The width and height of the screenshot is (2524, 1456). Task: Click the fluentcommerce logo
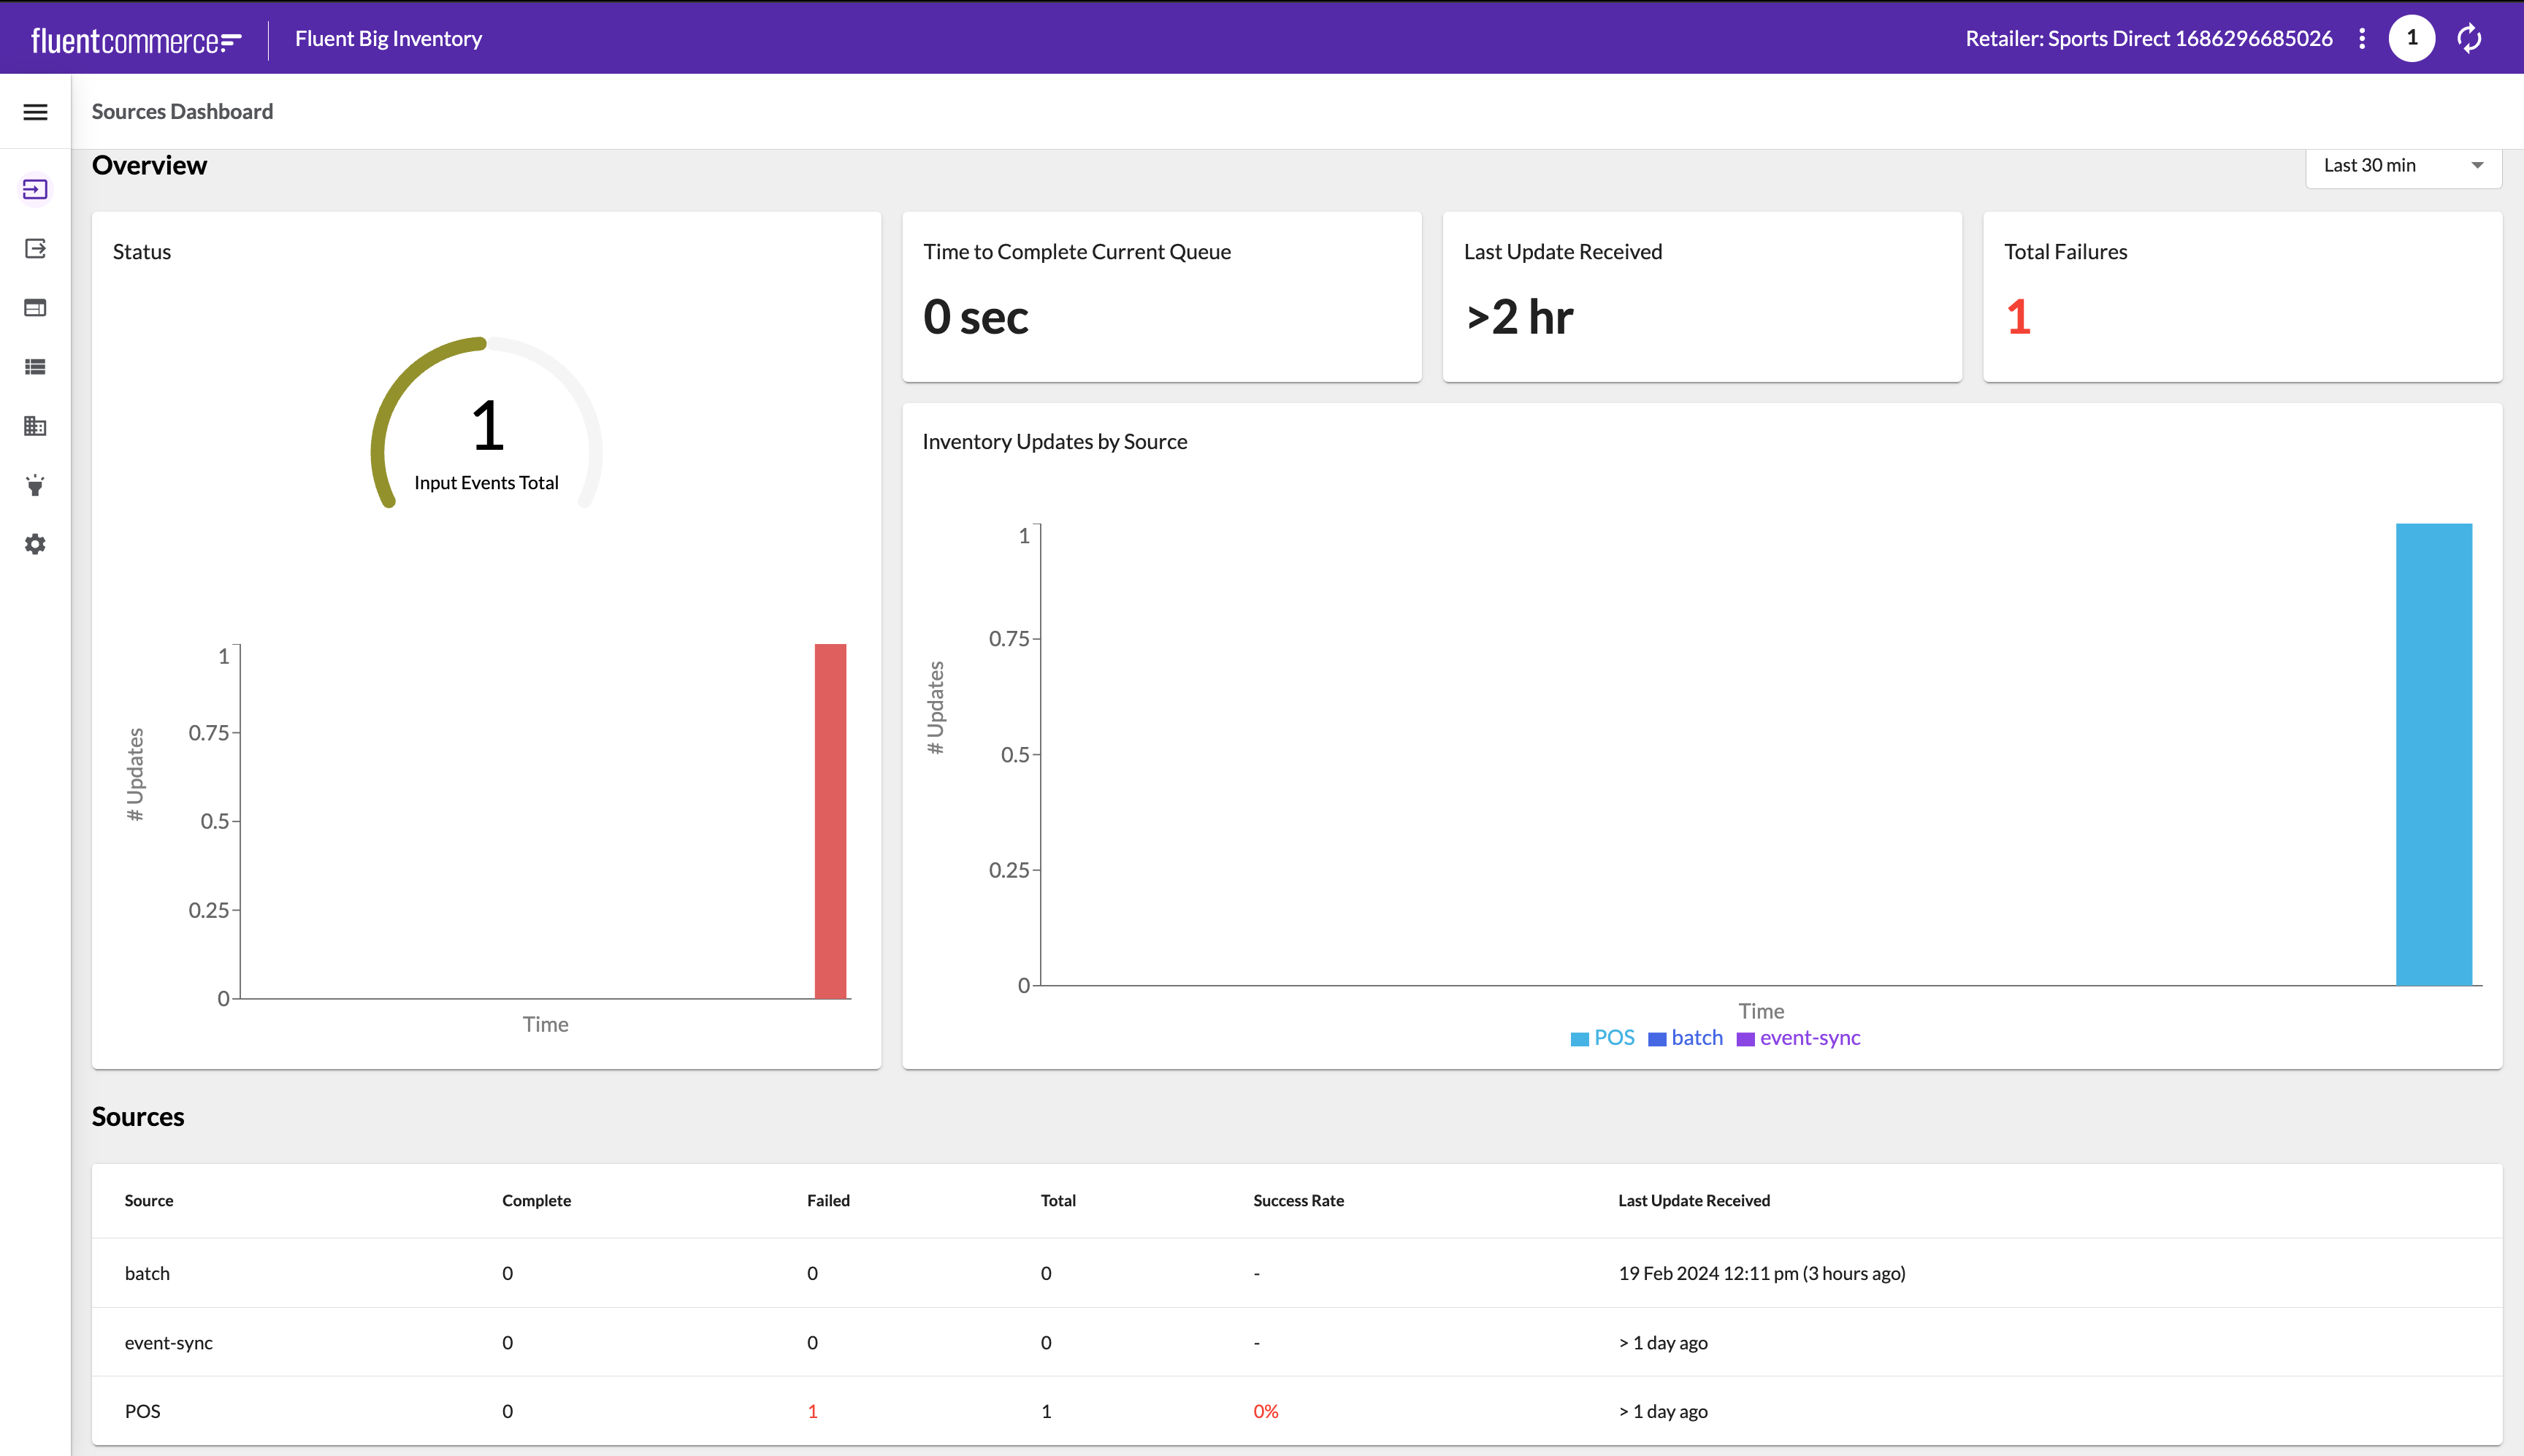(x=136, y=40)
